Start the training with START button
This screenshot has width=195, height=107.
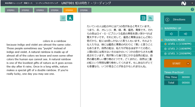[x=178, y=64]
